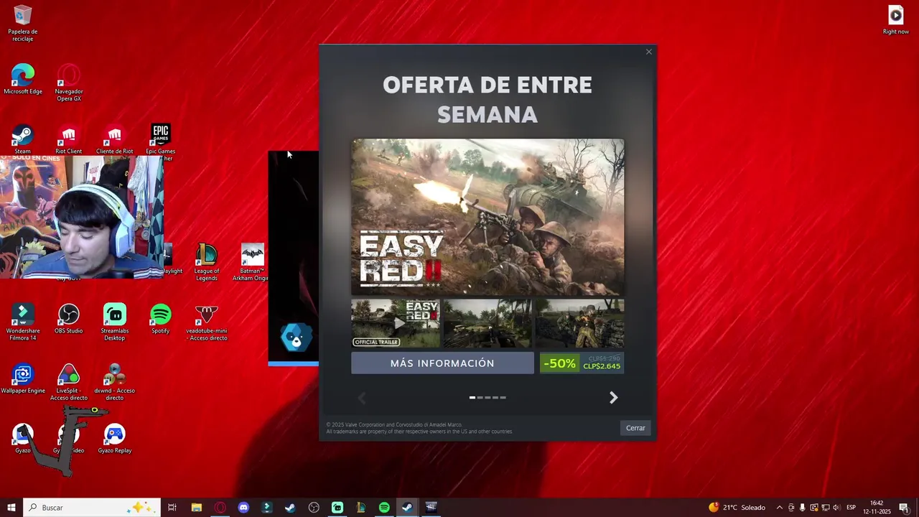Viewport: 919px width, 517px height.
Task: Jump to the second offer pagination dot
Action: pos(480,397)
